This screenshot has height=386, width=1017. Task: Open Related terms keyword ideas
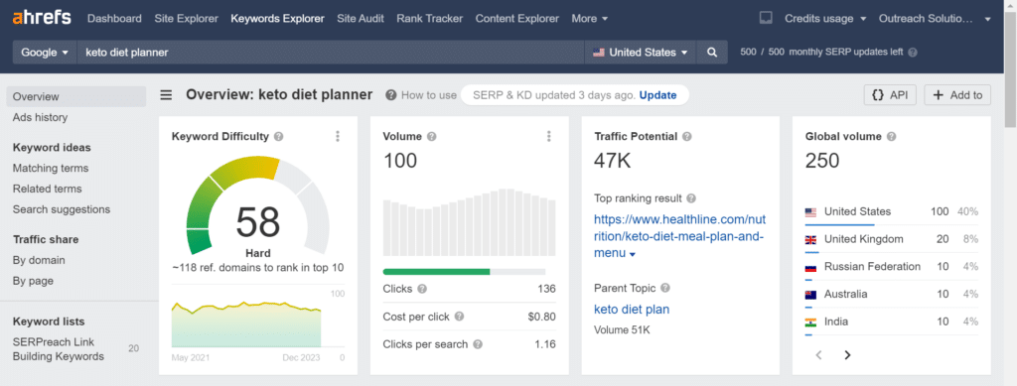[x=48, y=189]
